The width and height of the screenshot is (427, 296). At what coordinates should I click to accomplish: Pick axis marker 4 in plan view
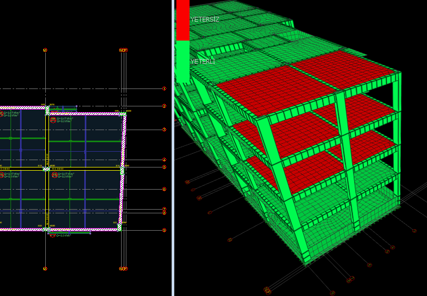[x=164, y=160]
